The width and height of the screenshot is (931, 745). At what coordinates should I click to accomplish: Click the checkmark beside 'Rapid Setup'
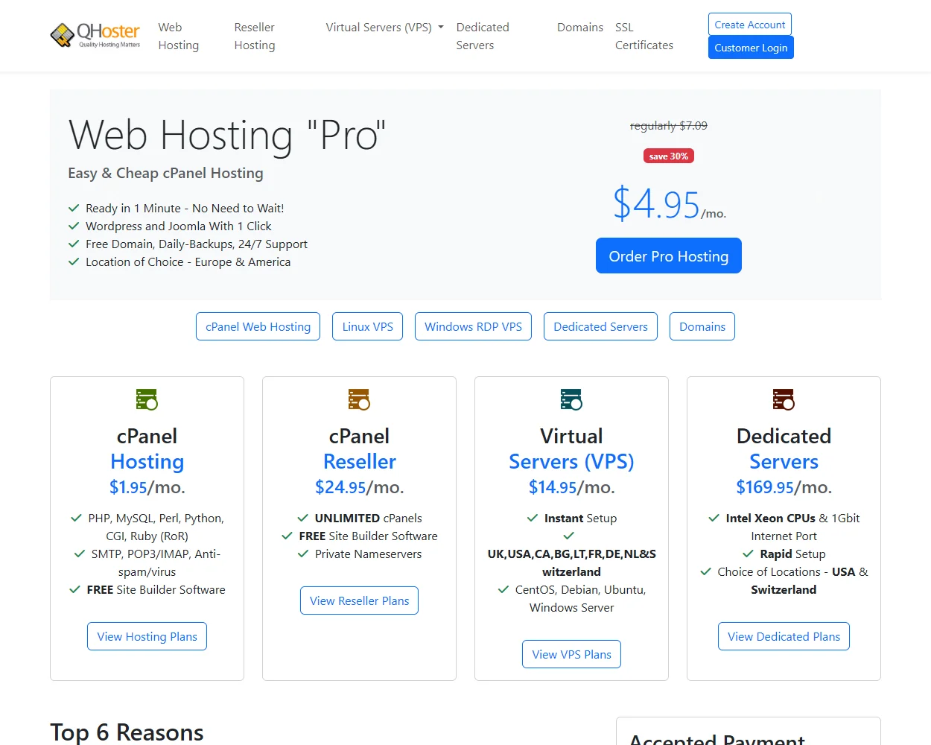point(749,554)
